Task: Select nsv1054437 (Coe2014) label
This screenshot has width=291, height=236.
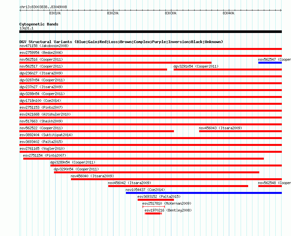Action: click(x=145, y=190)
